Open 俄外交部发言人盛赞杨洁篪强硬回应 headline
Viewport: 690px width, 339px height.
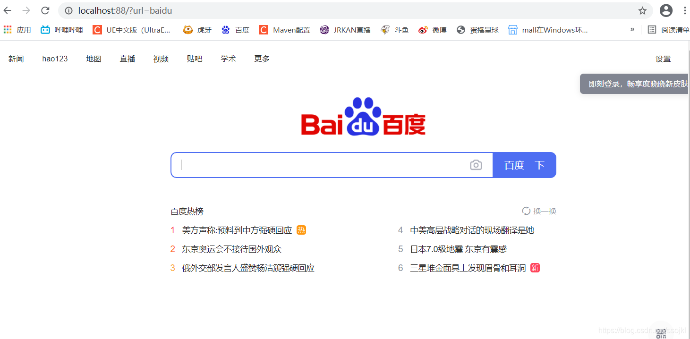(248, 268)
